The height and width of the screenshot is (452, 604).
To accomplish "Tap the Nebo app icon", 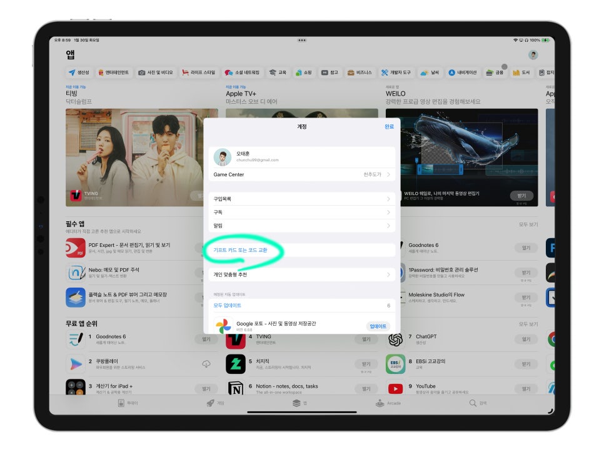I will click(x=76, y=273).
